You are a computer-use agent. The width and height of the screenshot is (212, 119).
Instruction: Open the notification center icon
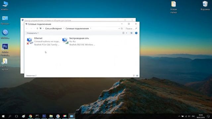point(208,116)
